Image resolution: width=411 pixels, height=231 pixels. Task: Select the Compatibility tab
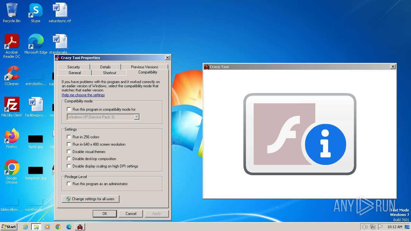click(148, 72)
